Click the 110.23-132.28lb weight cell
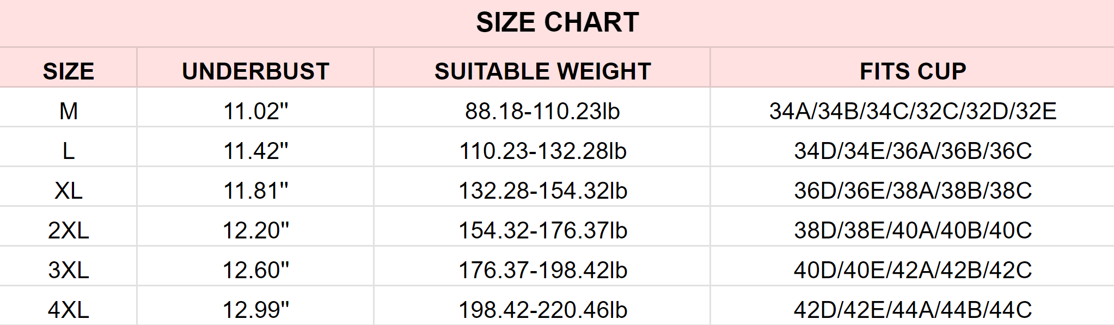This screenshot has height=325, width=1114. point(542,151)
